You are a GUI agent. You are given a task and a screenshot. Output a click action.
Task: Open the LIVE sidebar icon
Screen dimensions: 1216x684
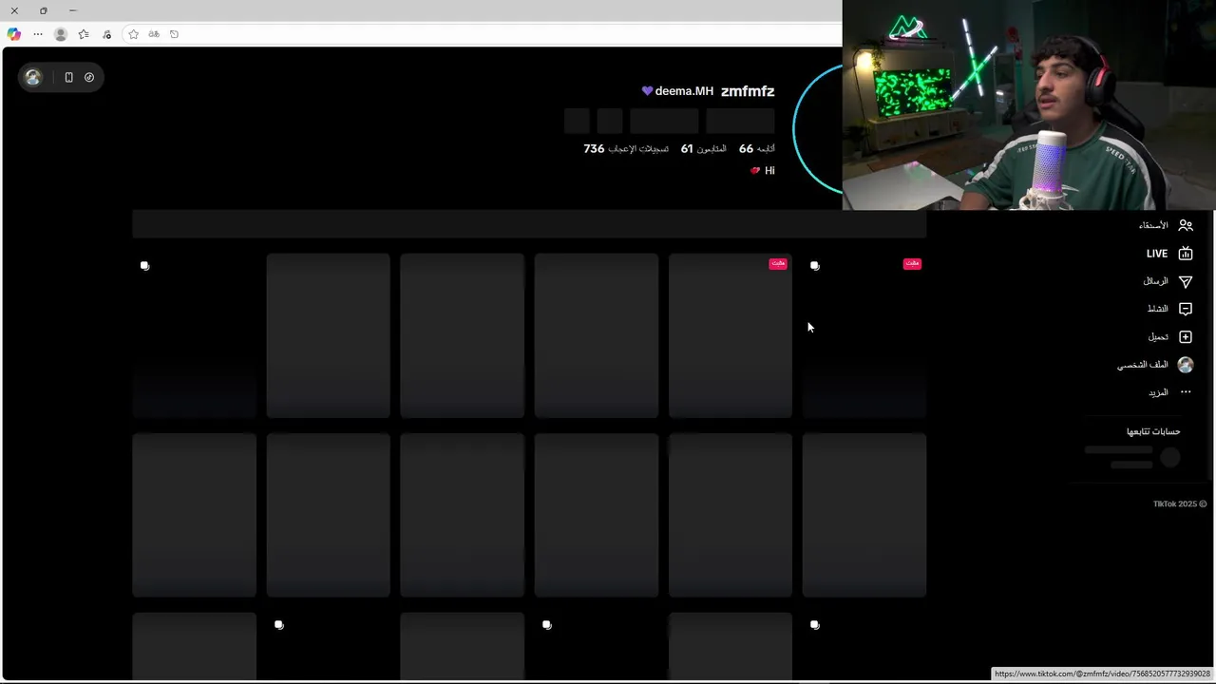(x=1186, y=254)
